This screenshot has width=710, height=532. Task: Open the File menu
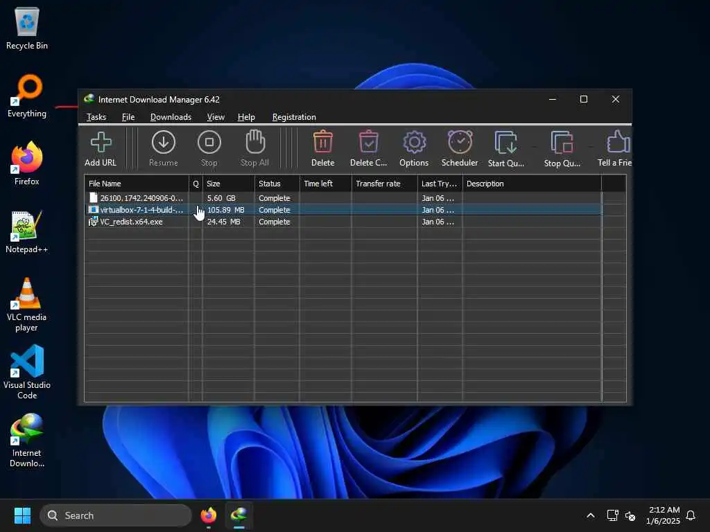click(128, 117)
